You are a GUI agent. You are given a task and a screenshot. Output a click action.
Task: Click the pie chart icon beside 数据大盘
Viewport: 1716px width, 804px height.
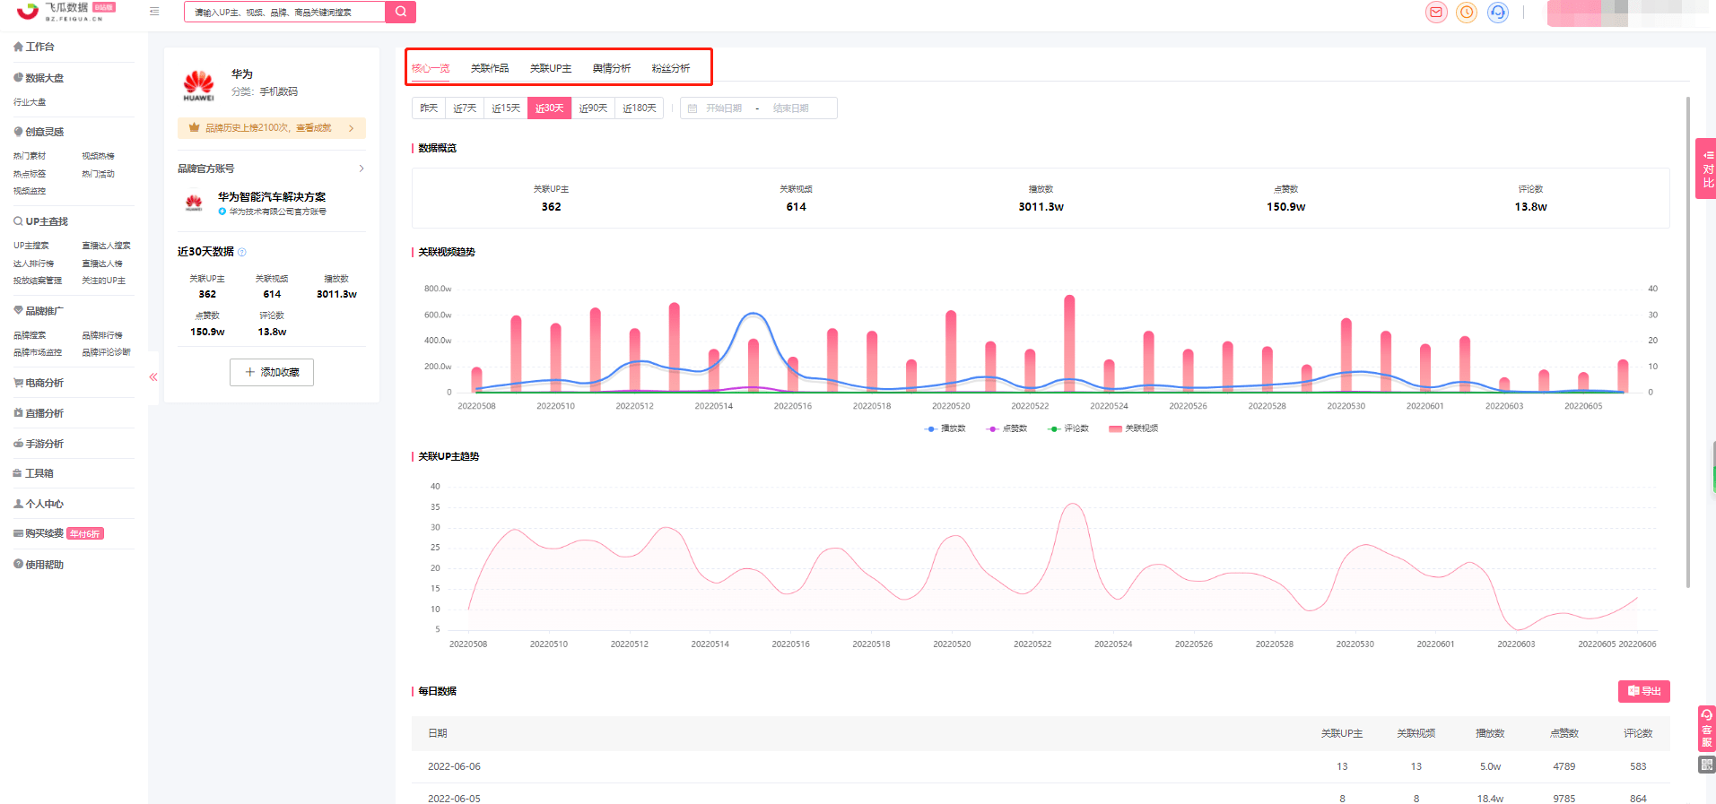pyautogui.click(x=18, y=78)
